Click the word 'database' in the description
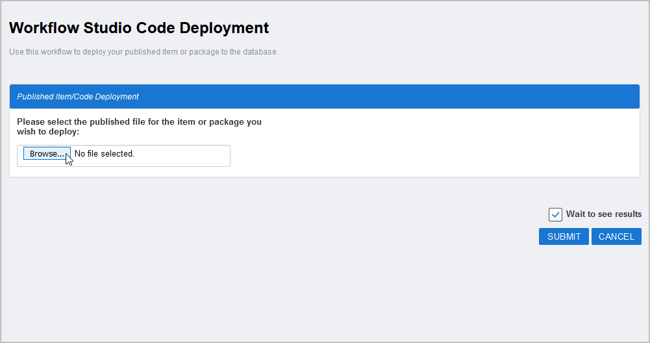The height and width of the screenshot is (343, 650). coord(260,52)
